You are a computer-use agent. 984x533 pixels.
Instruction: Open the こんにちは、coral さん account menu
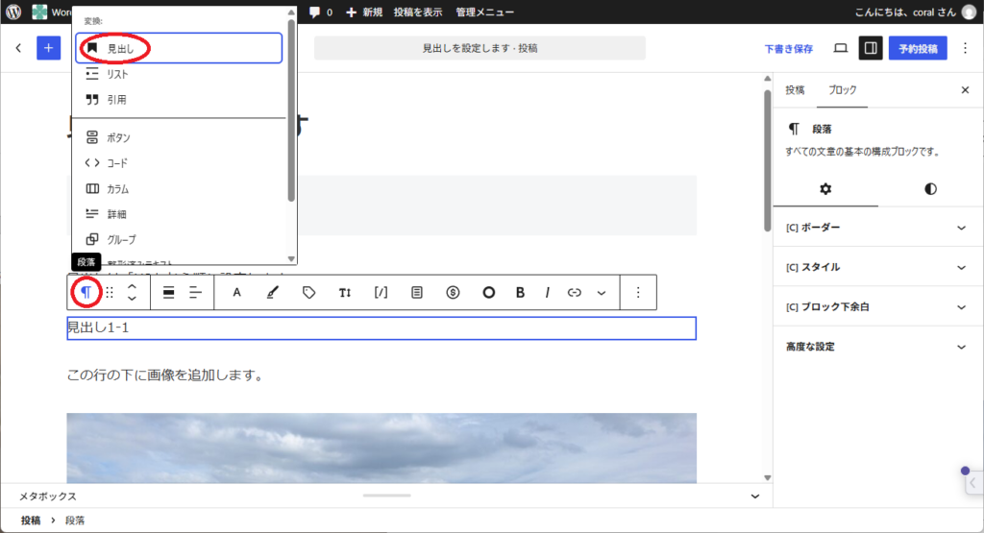click(x=916, y=12)
